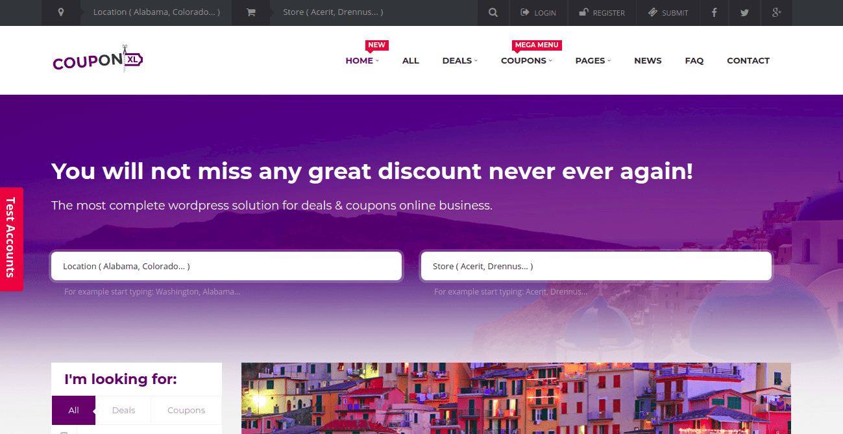This screenshot has width=843, height=434.
Task: Open the FAQ menu item
Action: pyautogui.click(x=694, y=60)
